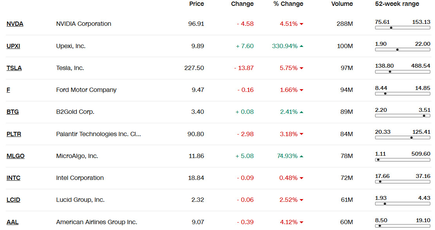Click the MLGO 52-week range bar
This screenshot has height=230, width=435.
[x=403, y=160]
